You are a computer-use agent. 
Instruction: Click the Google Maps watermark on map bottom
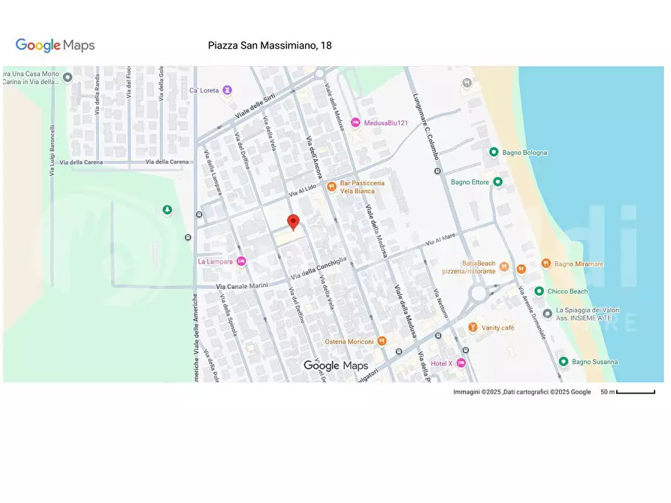(336, 366)
